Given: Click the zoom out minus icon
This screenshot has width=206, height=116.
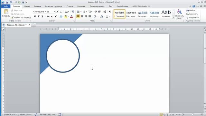Looking at the screenshot, I should [x=183, y=115].
